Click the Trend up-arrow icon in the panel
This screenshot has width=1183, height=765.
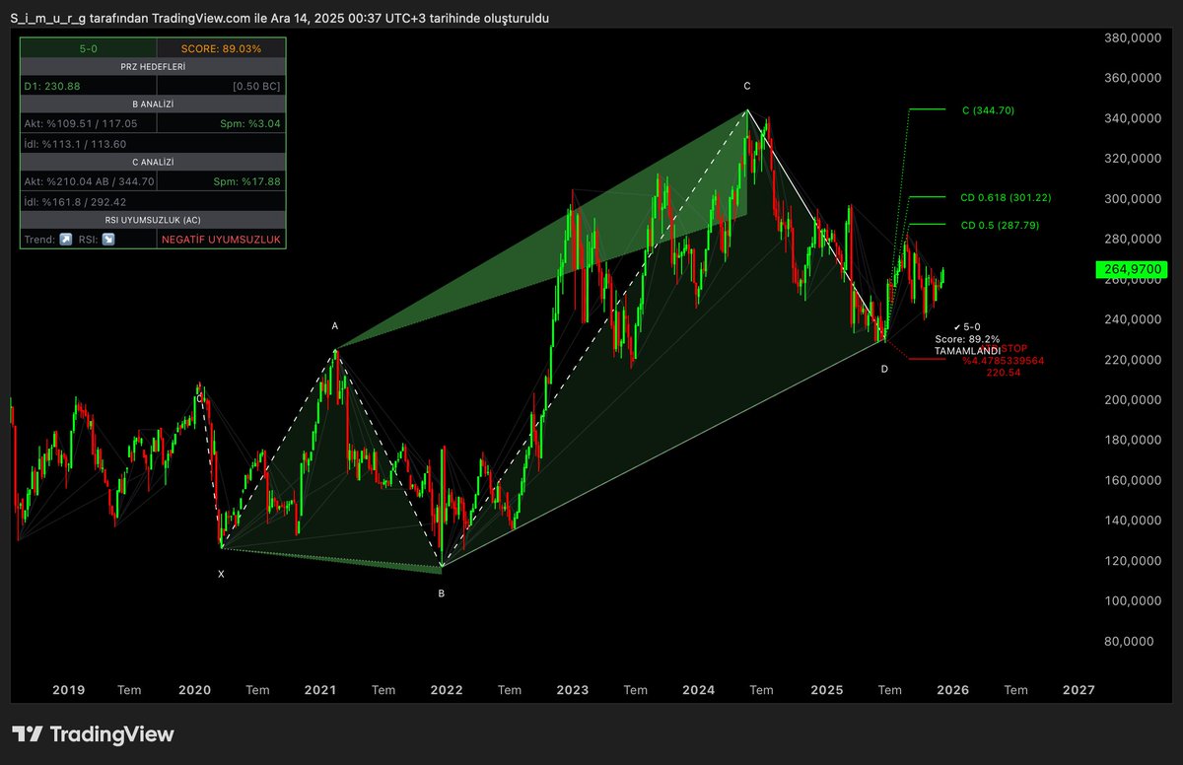[65, 240]
